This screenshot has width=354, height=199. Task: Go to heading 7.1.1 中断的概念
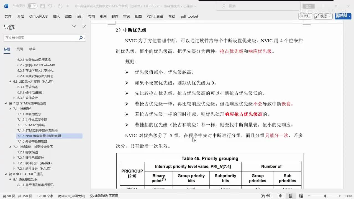point(29,114)
